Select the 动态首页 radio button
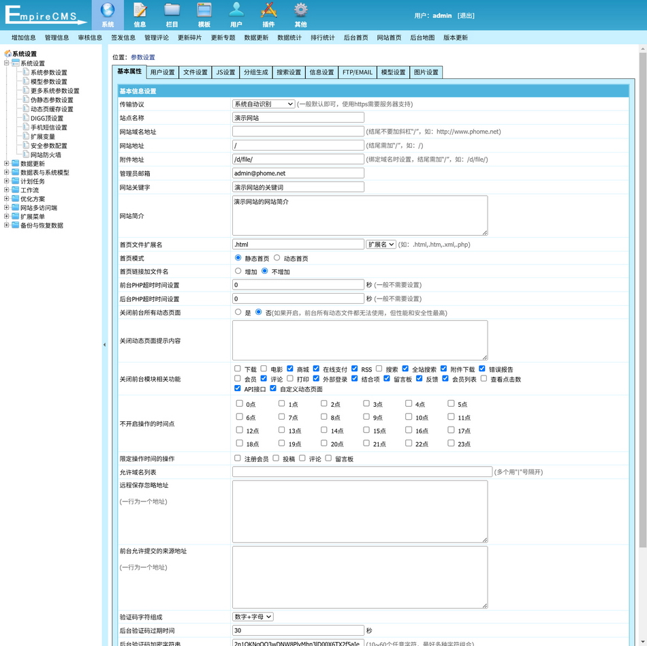This screenshot has height=646, width=647. (277, 258)
